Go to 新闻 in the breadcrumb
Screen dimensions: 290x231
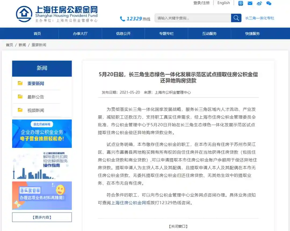22,45
